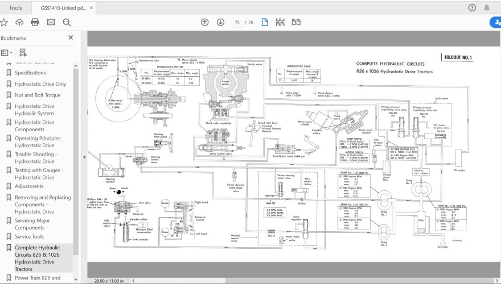501x284 pixels.
Task: Click bookmark icon beside Trouble Shooting
Action: pyautogui.click(x=9, y=154)
